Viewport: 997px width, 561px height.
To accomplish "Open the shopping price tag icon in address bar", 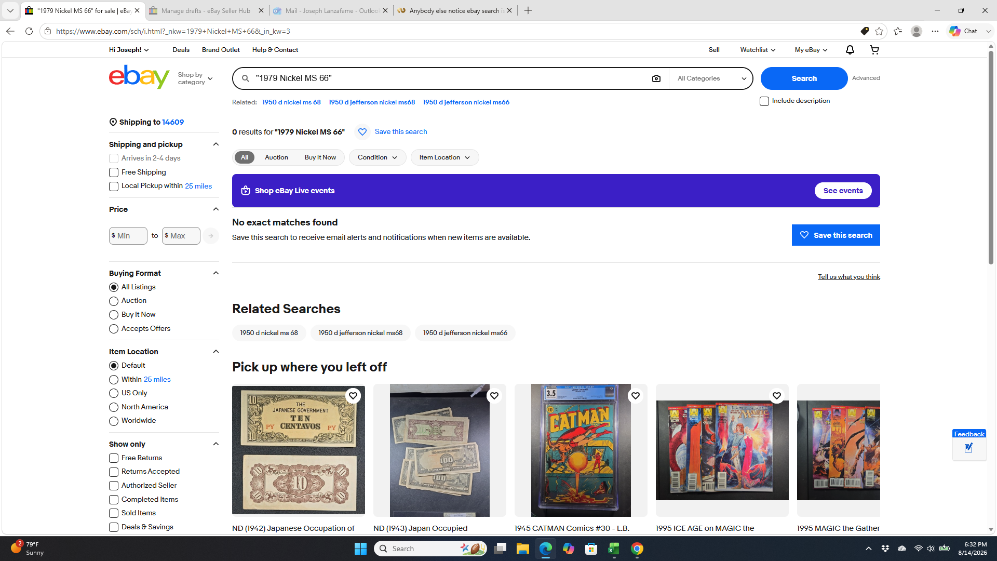I will tap(865, 31).
